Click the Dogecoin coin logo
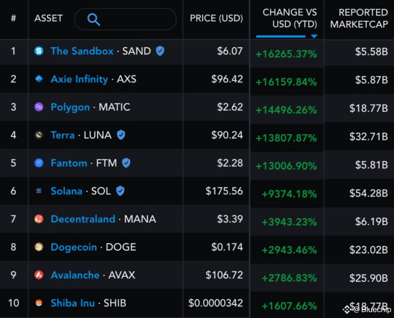Image resolution: width=394 pixels, height=318 pixels. pos(39,247)
